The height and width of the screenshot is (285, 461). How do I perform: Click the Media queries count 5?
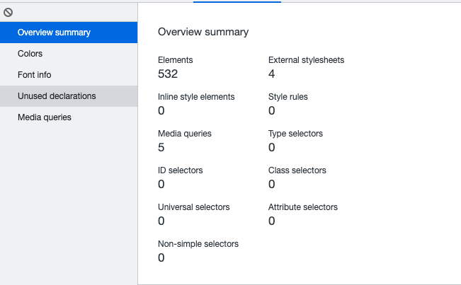tap(161, 147)
